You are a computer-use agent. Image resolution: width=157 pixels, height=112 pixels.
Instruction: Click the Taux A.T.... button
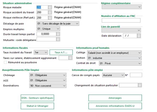(61, 52)
